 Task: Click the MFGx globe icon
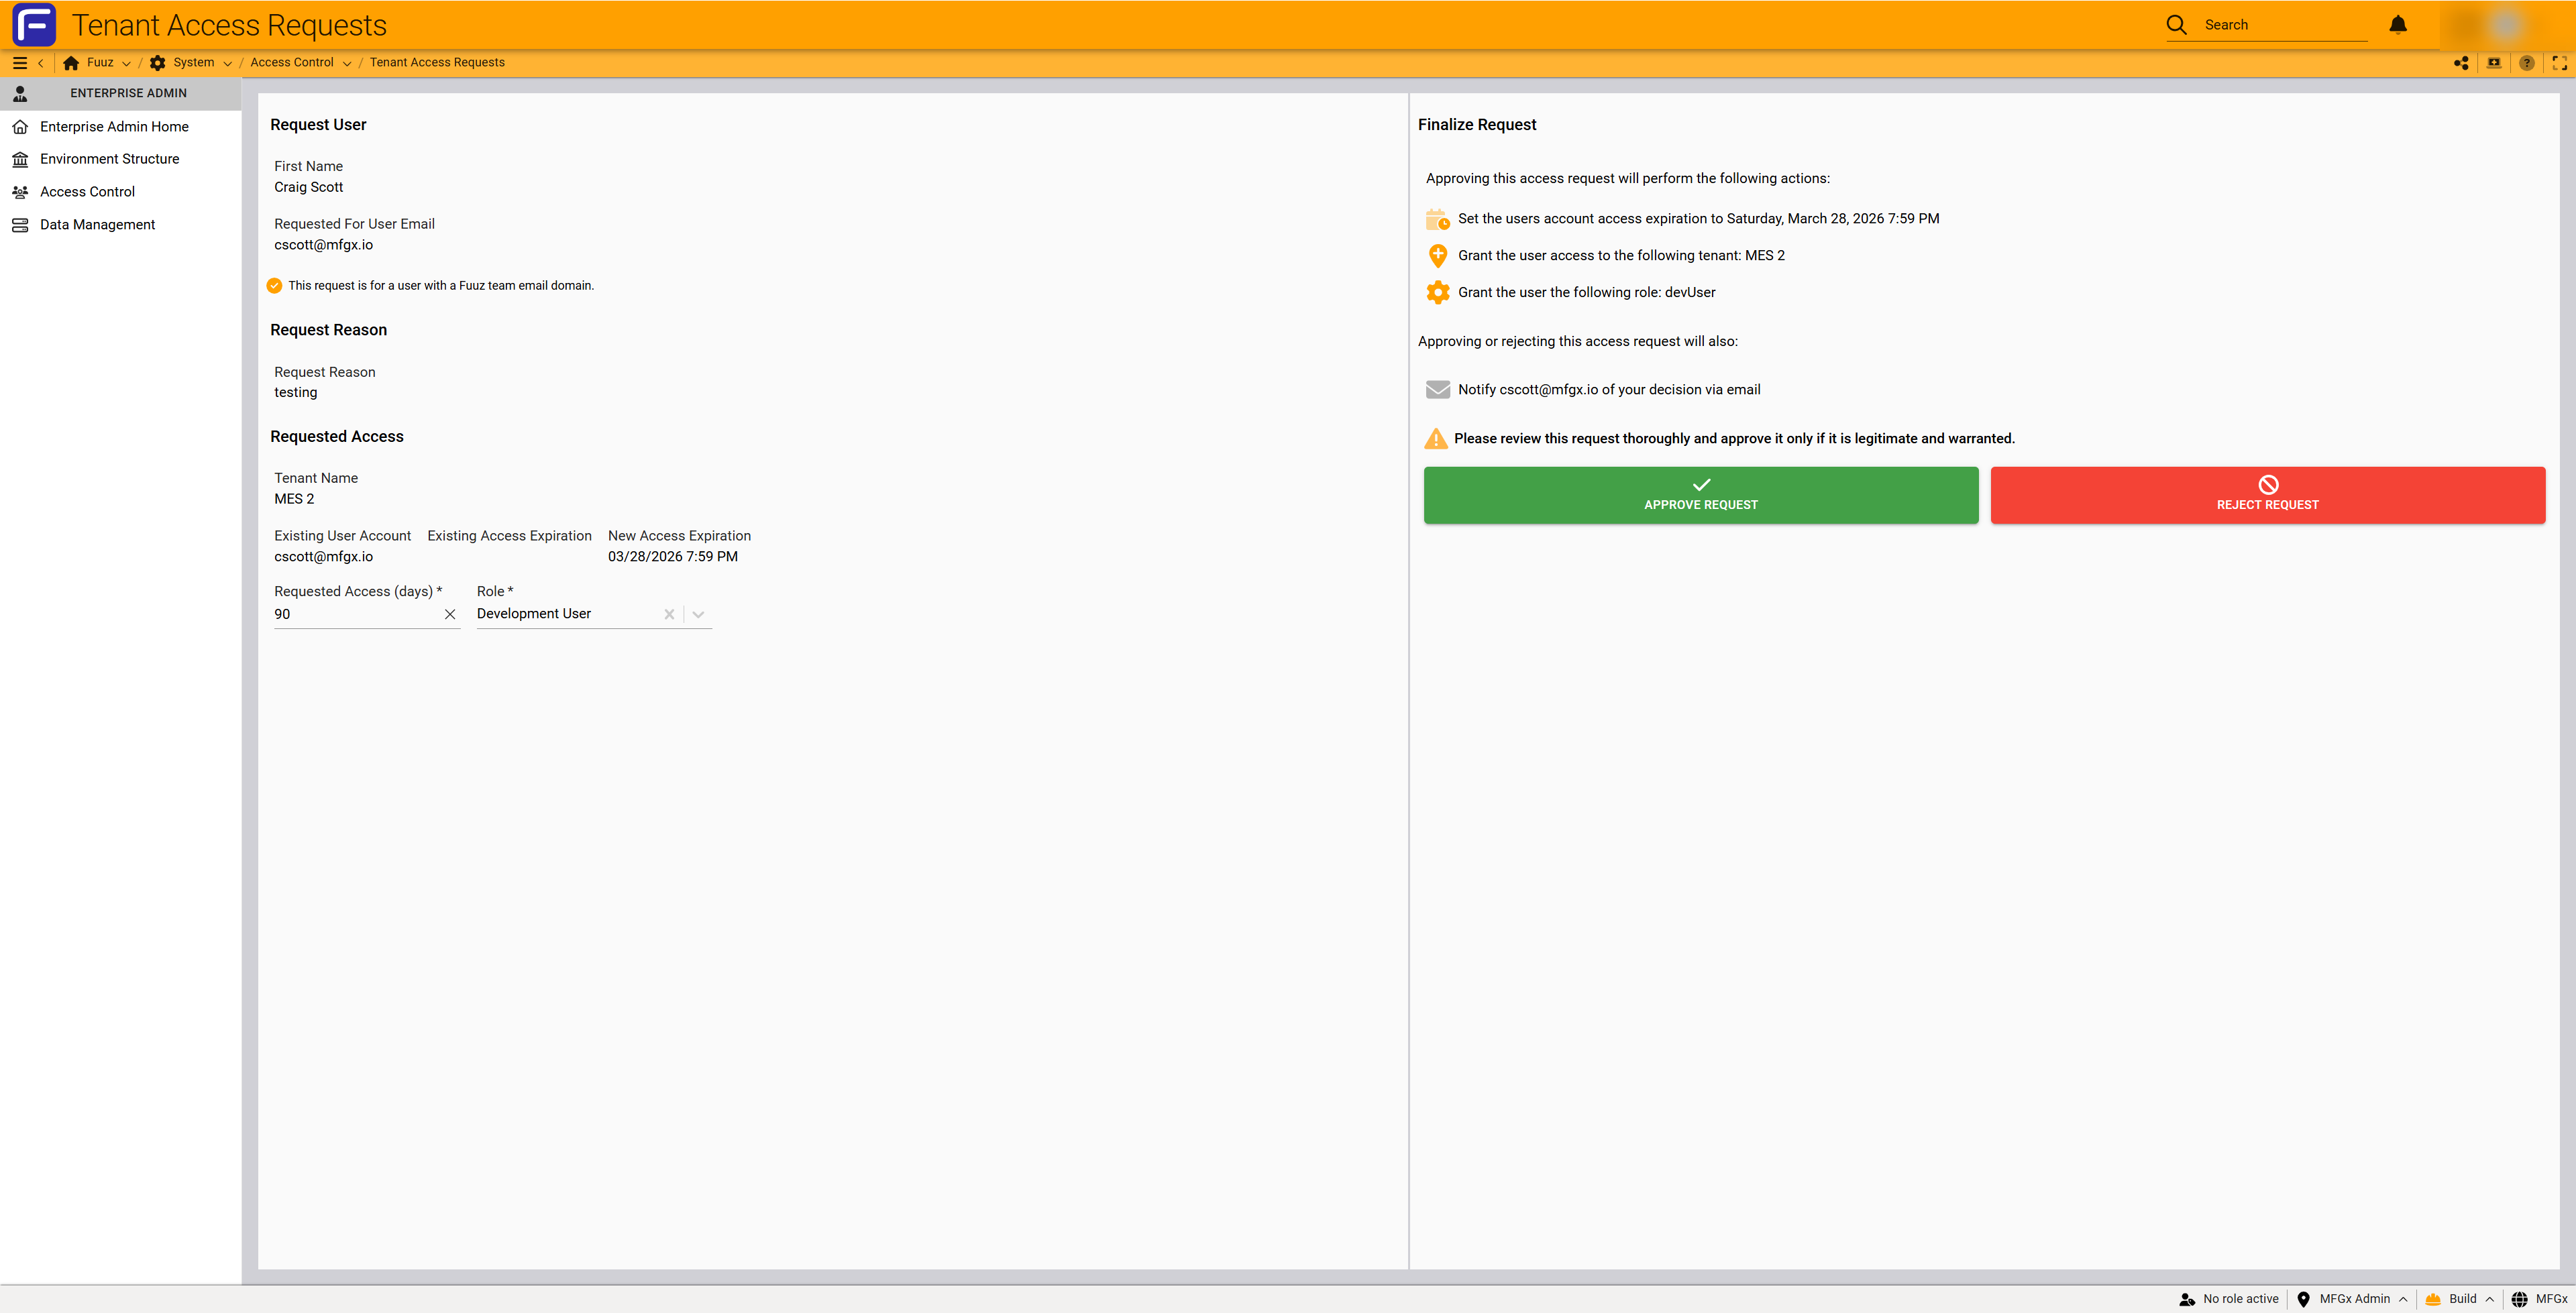pos(2520,1299)
